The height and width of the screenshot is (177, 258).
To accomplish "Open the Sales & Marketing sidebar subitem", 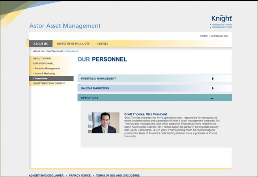I will tap(44, 73).
